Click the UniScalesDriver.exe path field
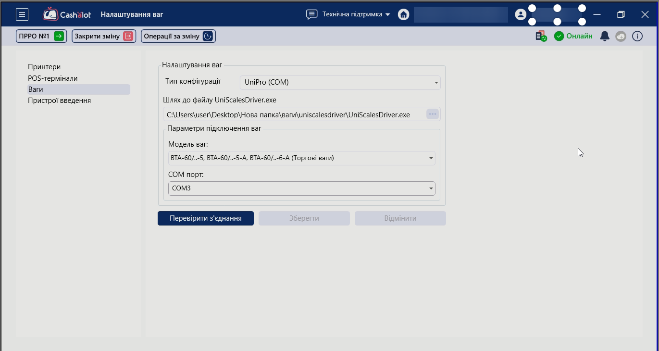The width and height of the screenshot is (659, 351). (293, 114)
